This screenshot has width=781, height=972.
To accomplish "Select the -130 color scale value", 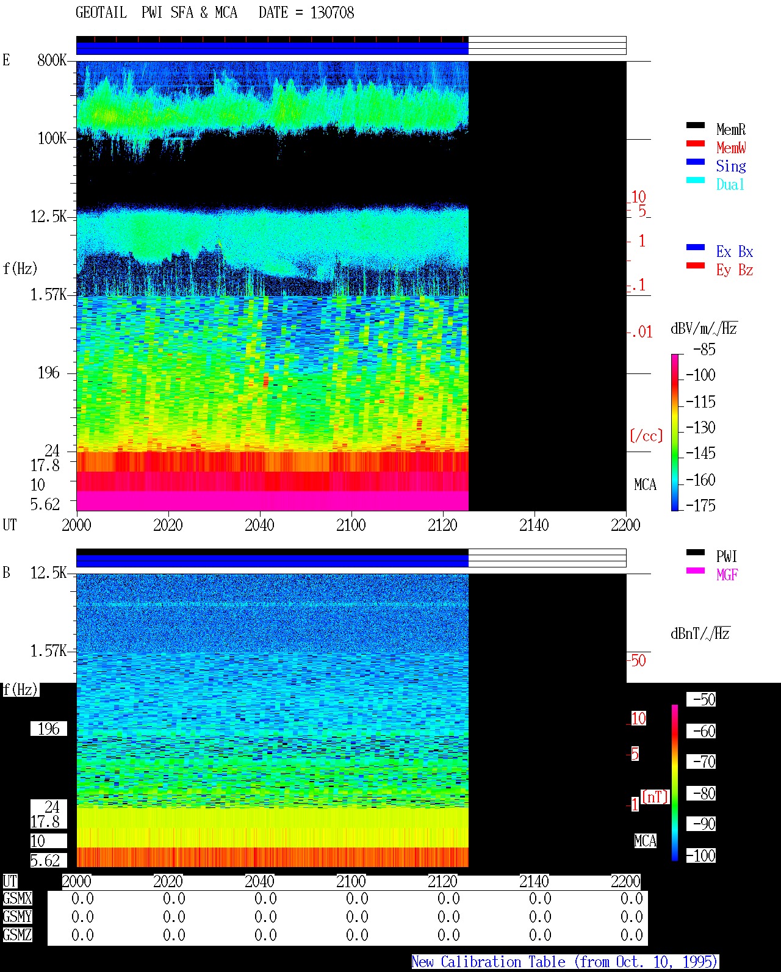I will coord(700,427).
